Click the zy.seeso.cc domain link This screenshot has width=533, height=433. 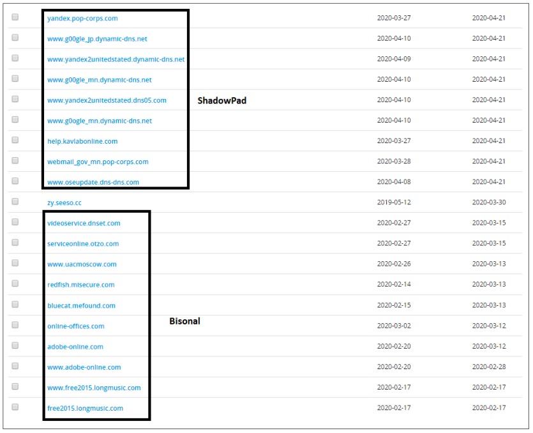click(x=64, y=202)
